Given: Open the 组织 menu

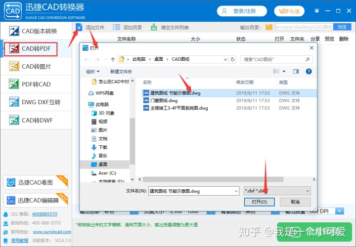Looking at the screenshot, I should point(92,72).
